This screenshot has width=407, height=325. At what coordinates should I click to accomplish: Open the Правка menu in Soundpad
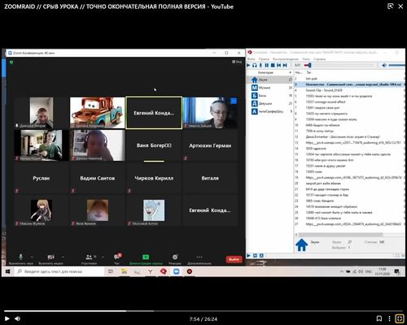264,58
